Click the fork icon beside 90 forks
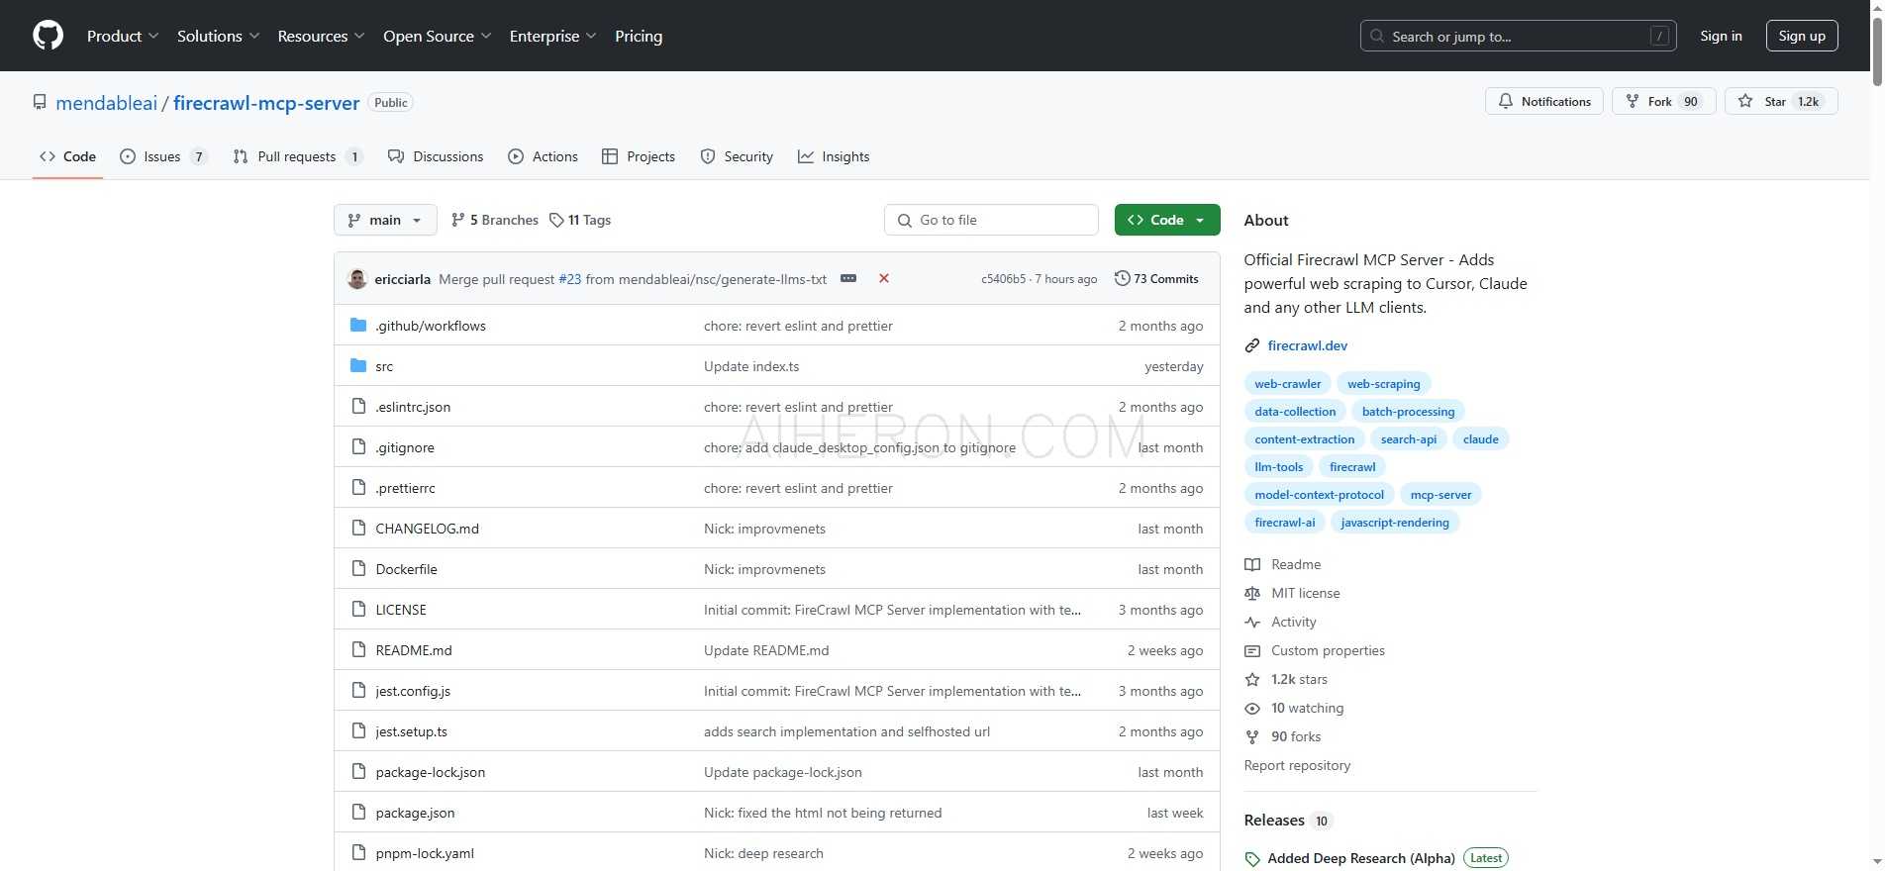This screenshot has width=1885, height=871. (1252, 736)
